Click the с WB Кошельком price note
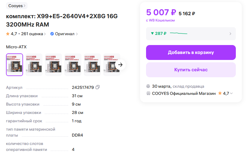This screenshot has width=249, height=153. click(x=160, y=20)
